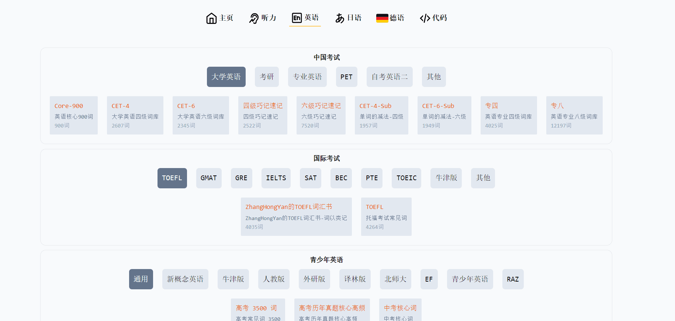The width and height of the screenshot is (675, 321).
Task: Open 德语 nav label
Action: (x=397, y=18)
